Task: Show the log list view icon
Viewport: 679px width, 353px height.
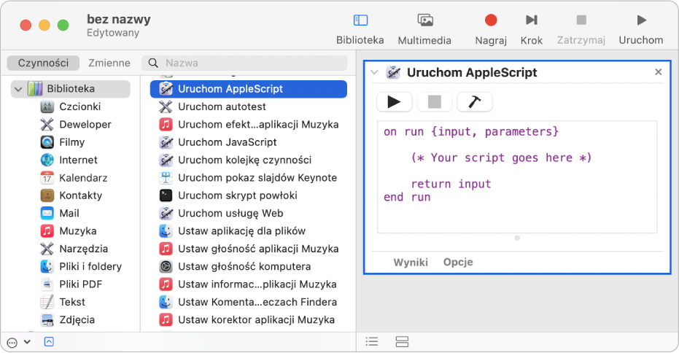Action: [372, 341]
